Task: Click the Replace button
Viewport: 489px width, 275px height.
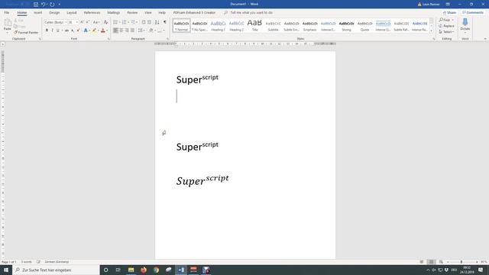Action: pyautogui.click(x=446, y=26)
